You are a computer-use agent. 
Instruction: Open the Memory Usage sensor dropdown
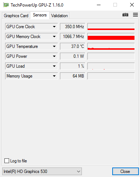[31, 76]
